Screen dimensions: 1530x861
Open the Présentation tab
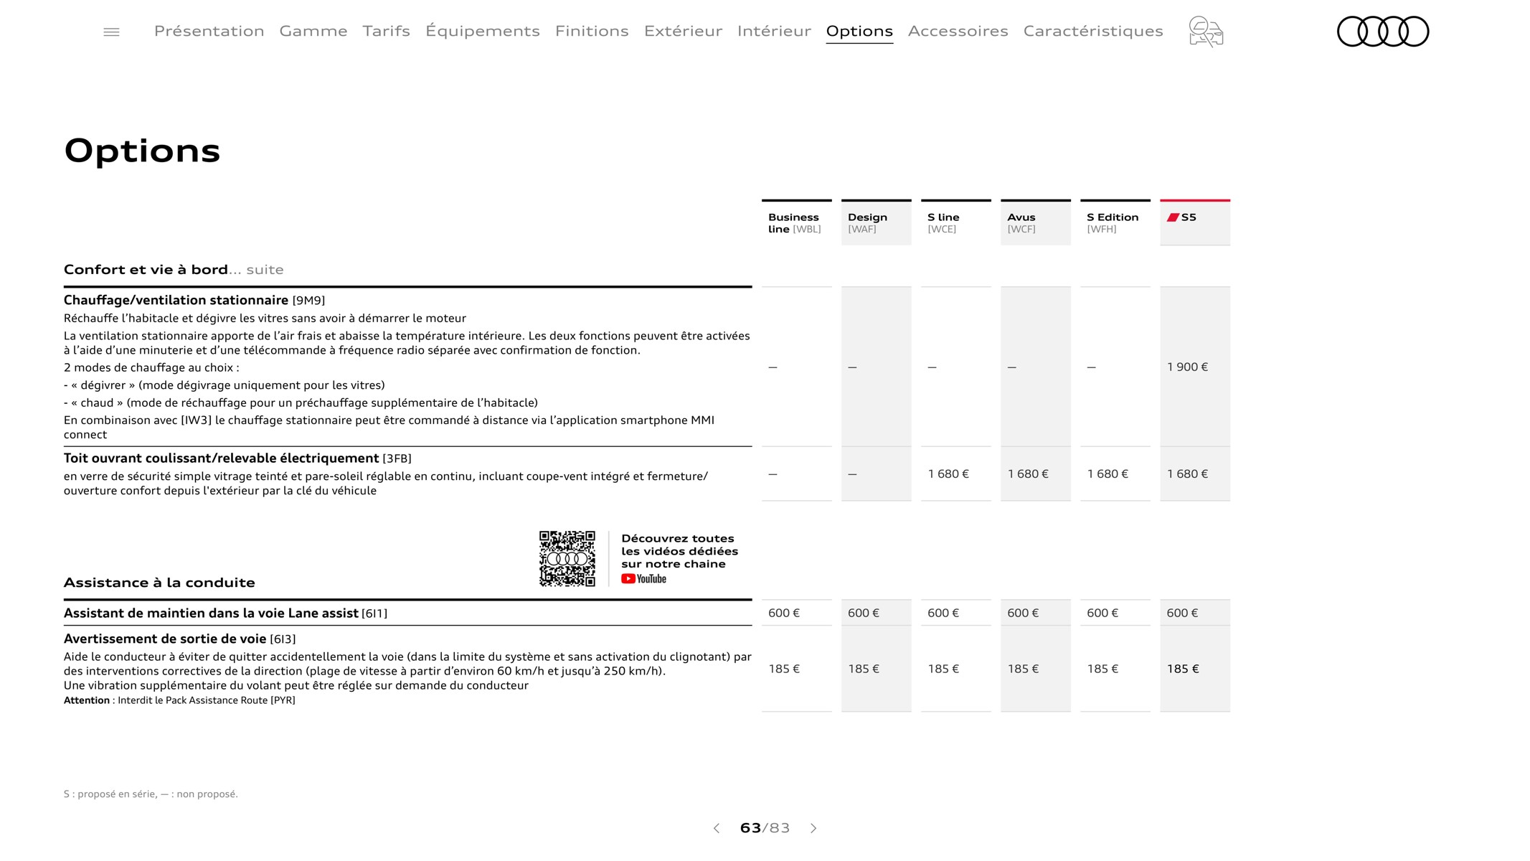(x=209, y=31)
